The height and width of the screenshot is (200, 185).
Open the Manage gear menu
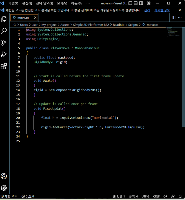tap(4, 188)
